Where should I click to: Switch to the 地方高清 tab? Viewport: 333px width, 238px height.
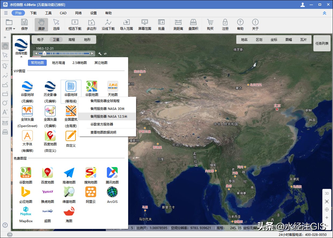coord(59,63)
